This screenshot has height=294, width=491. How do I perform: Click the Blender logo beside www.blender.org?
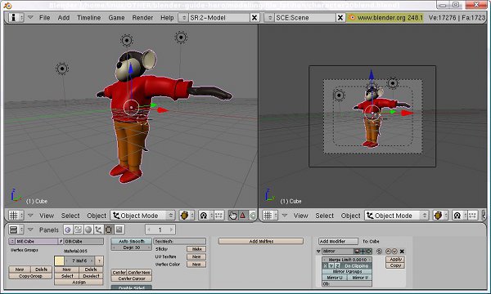tap(352, 18)
